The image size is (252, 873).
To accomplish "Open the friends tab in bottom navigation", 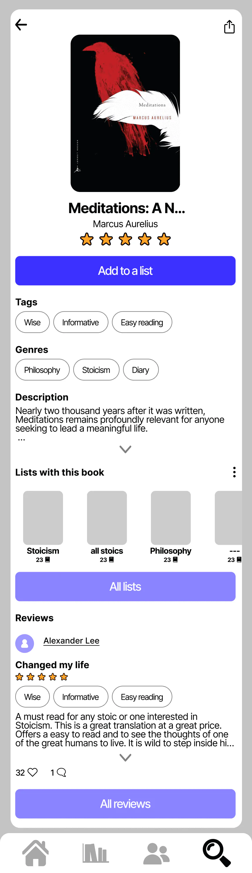I will pos(156,853).
